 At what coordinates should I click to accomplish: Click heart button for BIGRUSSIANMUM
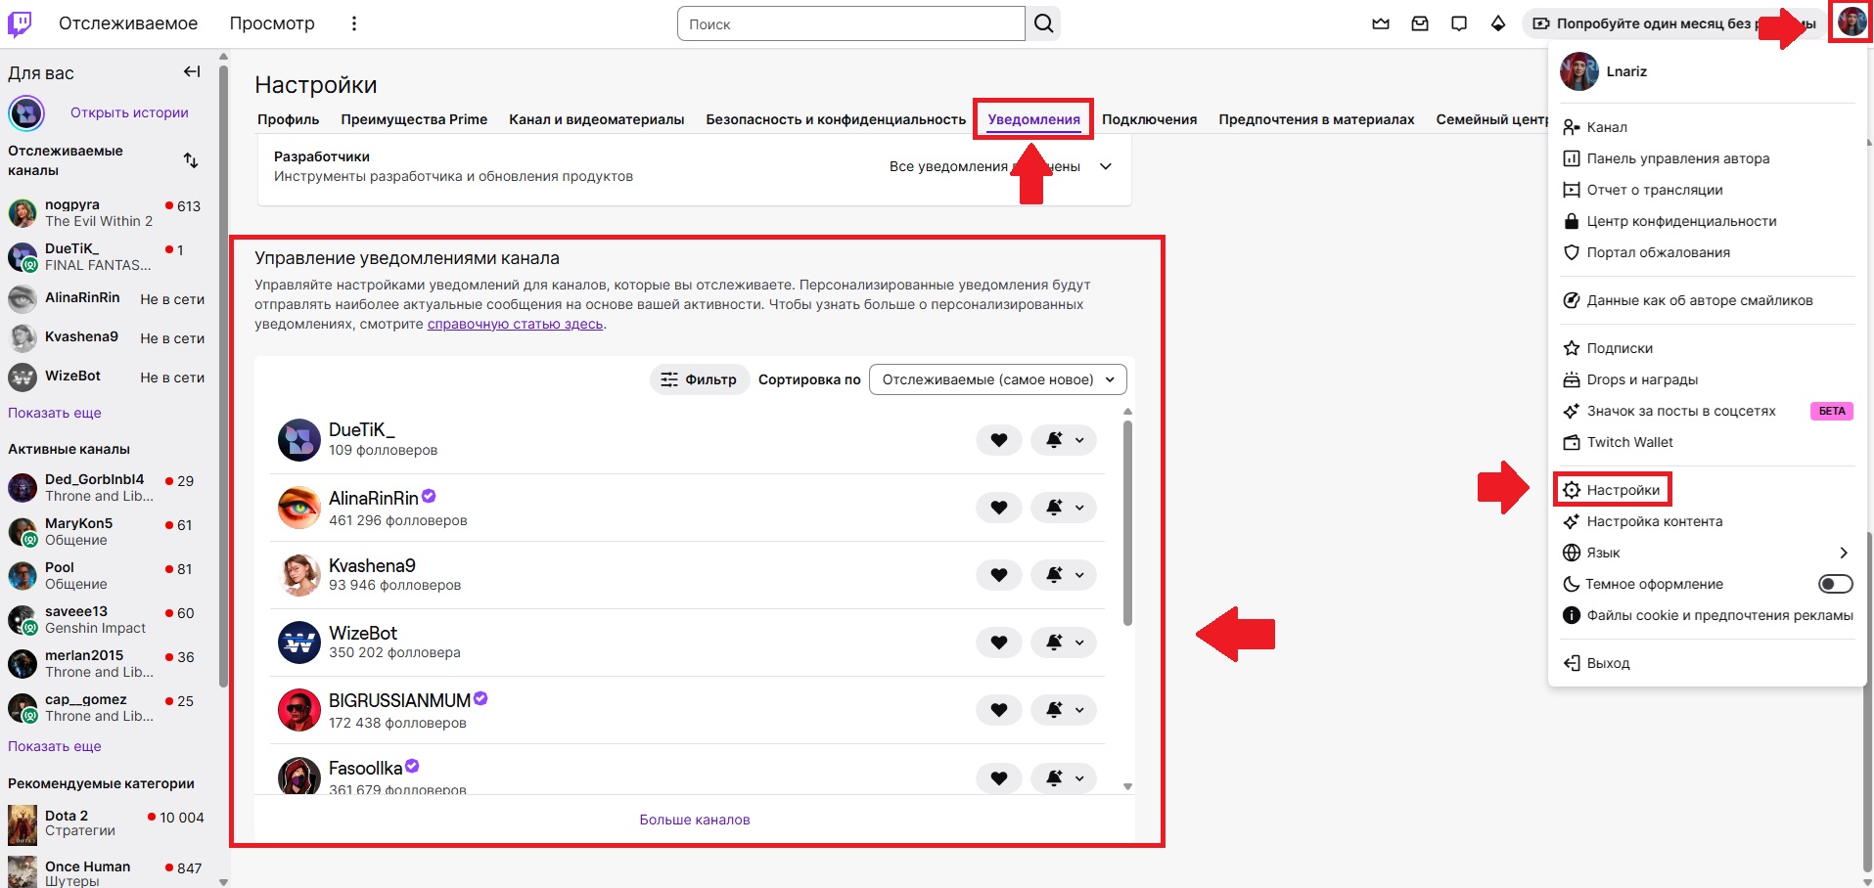pyautogui.click(x=999, y=710)
